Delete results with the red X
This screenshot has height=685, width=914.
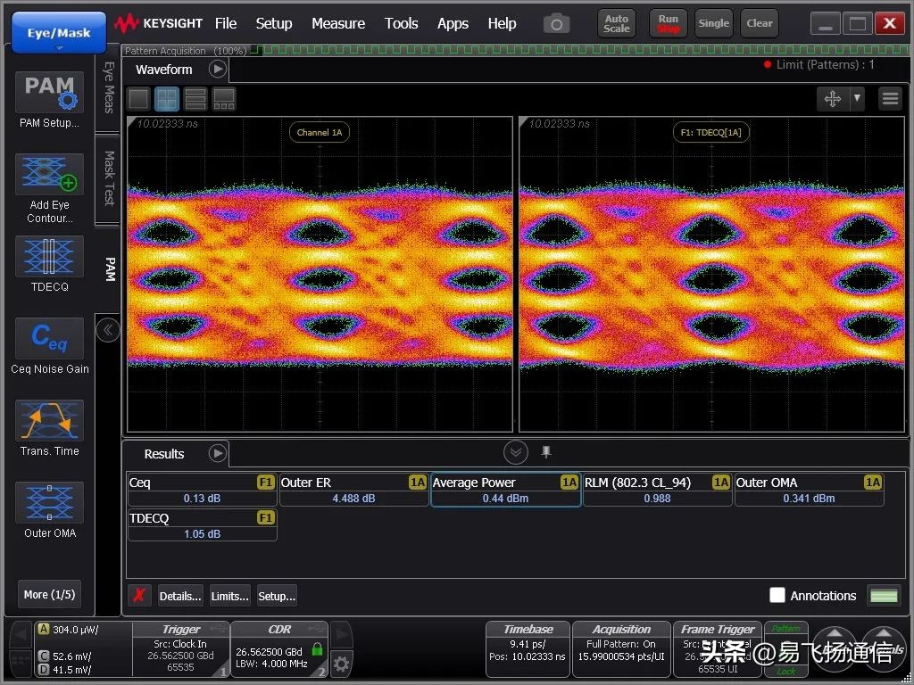click(138, 596)
